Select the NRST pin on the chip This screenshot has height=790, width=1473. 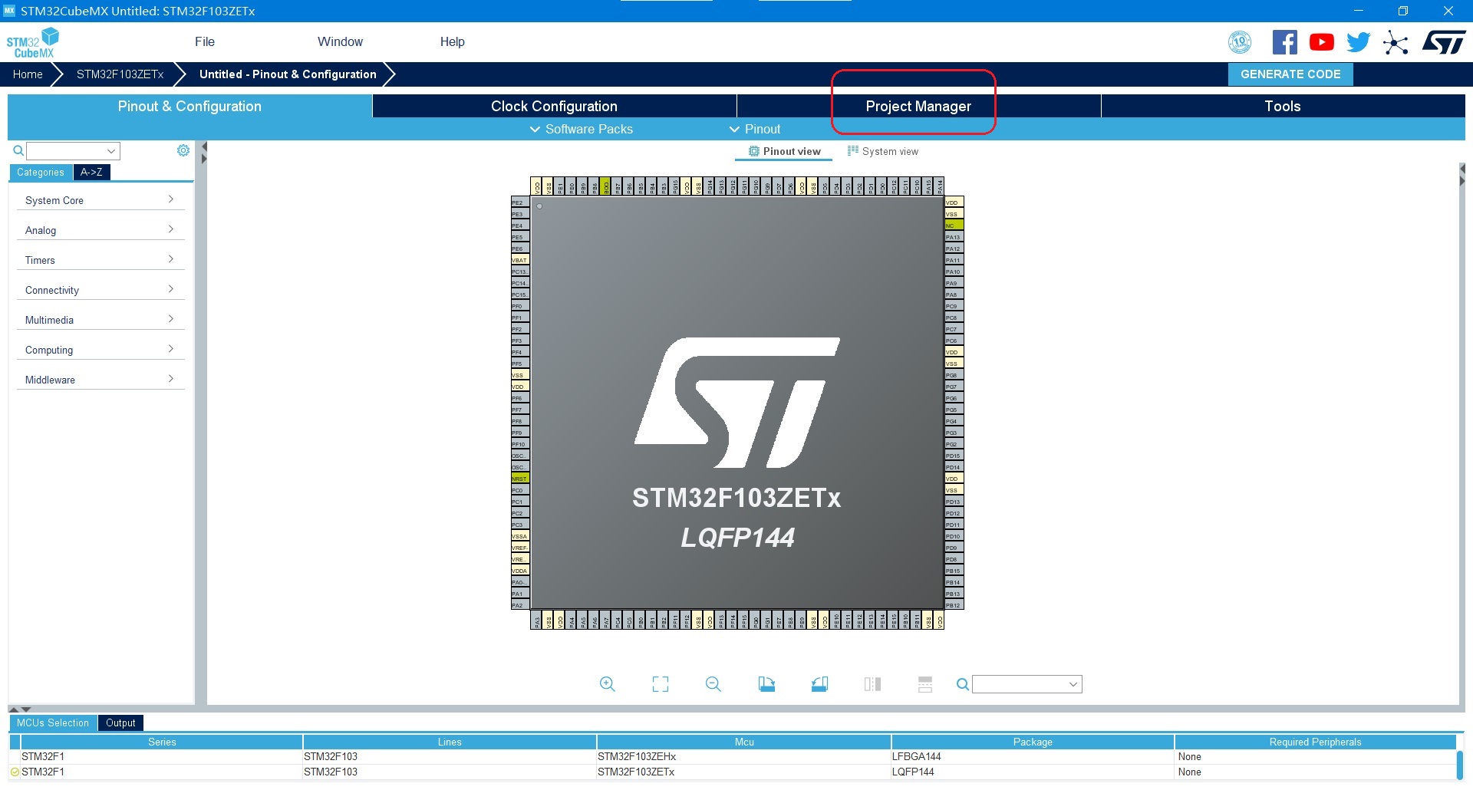pyautogui.click(x=520, y=479)
